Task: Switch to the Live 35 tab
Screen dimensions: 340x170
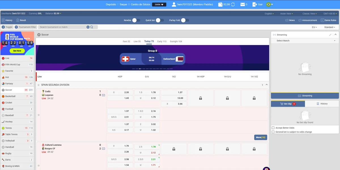Action: coord(137,41)
